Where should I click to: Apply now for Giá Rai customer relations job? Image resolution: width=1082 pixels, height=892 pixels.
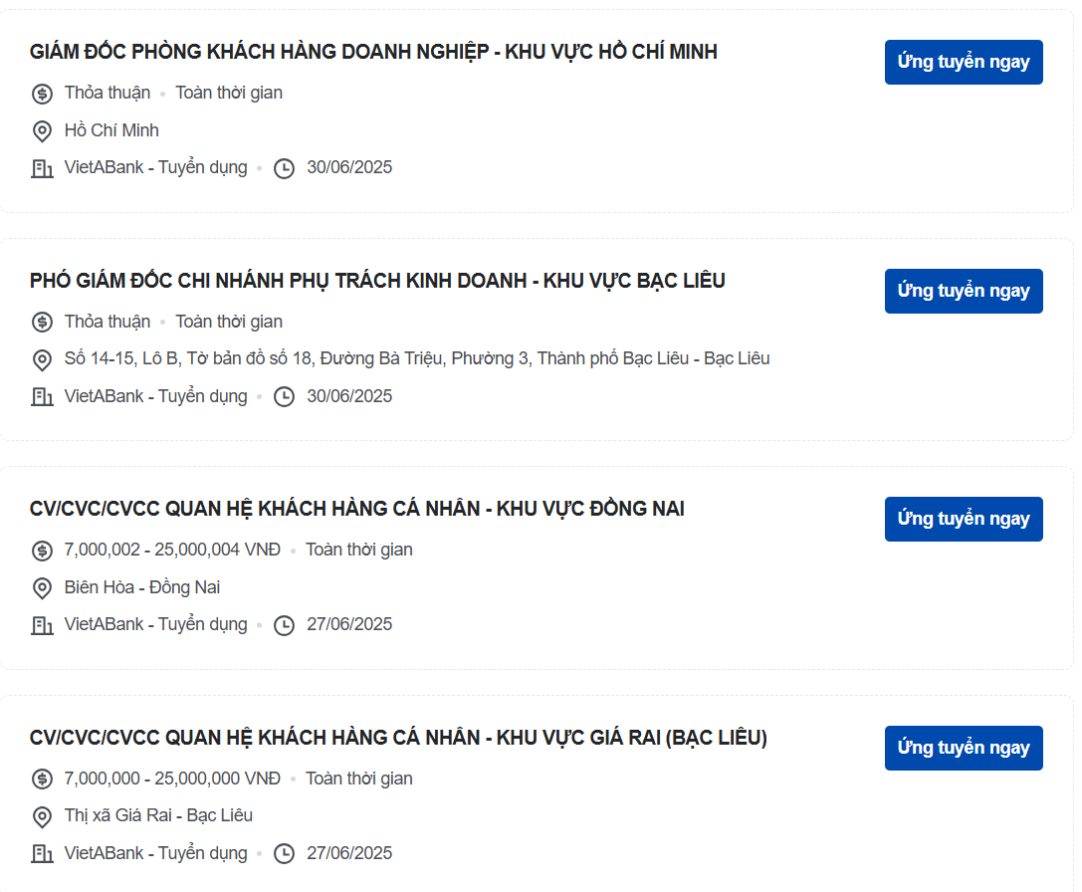pos(964,748)
